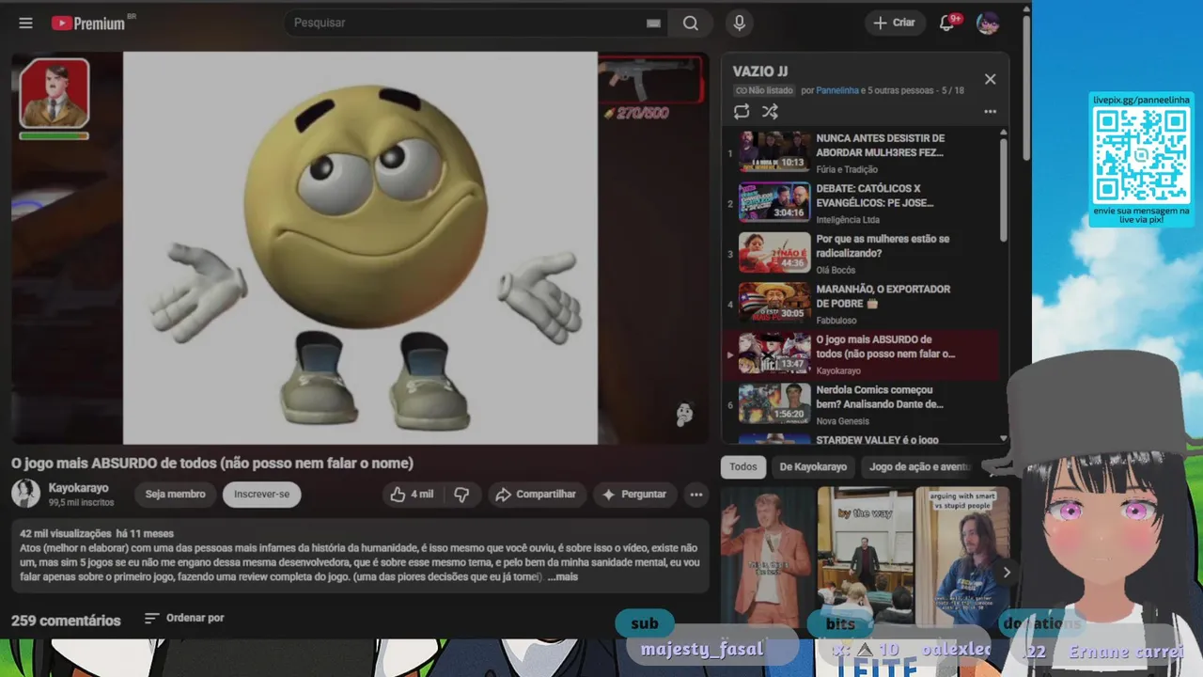The height and width of the screenshot is (677, 1203).
Task: Click the channel watermark in video corner
Action: coord(685,414)
